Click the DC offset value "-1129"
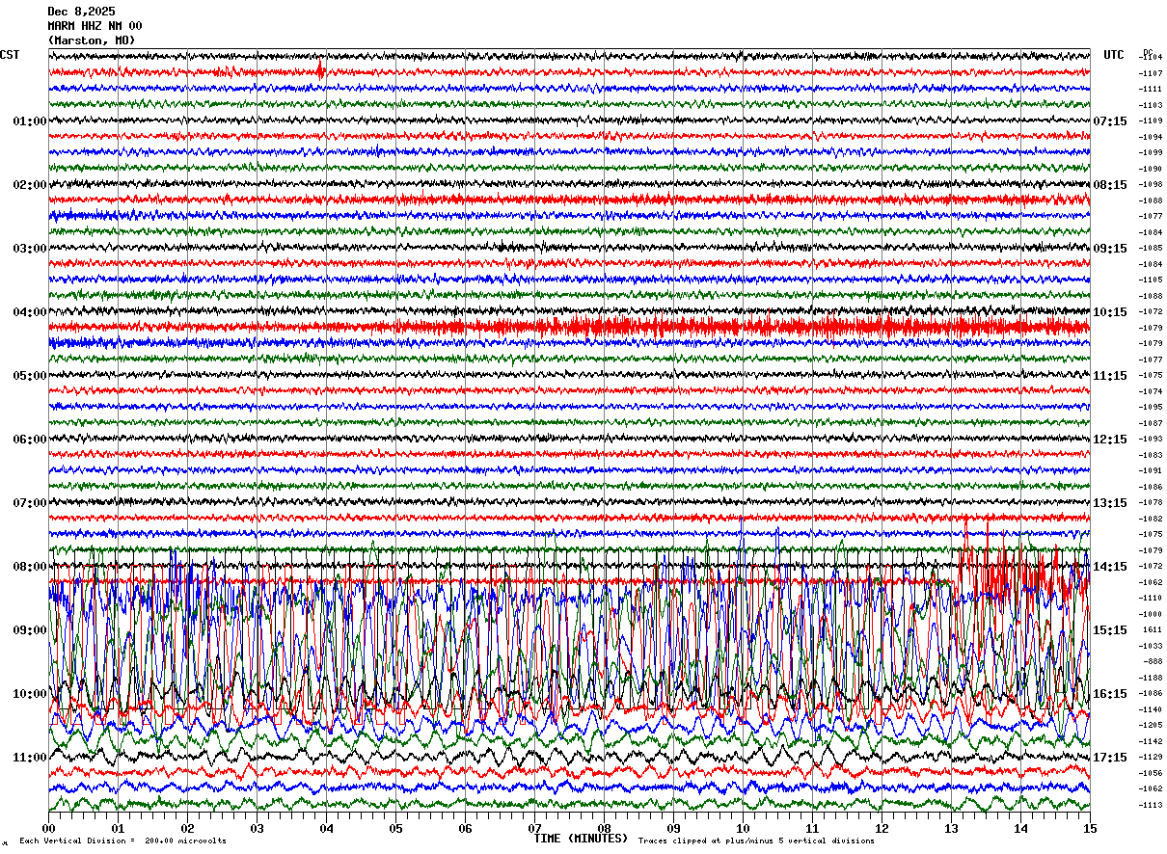 [1151, 757]
